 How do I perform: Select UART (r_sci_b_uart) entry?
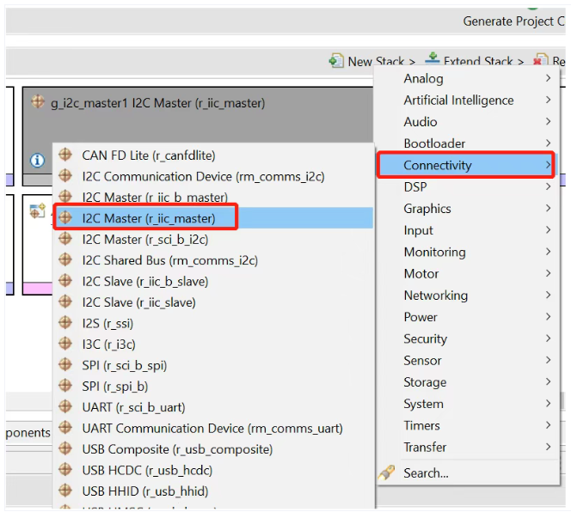tap(213, 407)
